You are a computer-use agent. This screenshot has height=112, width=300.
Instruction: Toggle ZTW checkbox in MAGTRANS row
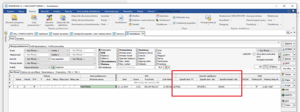click(34, 87)
